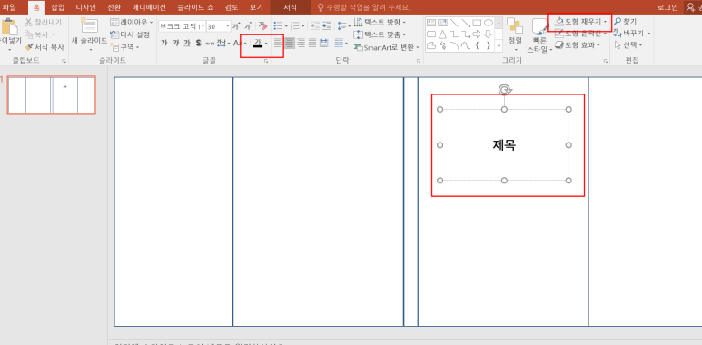The width and height of the screenshot is (702, 345).
Task: Open paragraph dialog launcher in 단락 group
Action: click(x=419, y=61)
